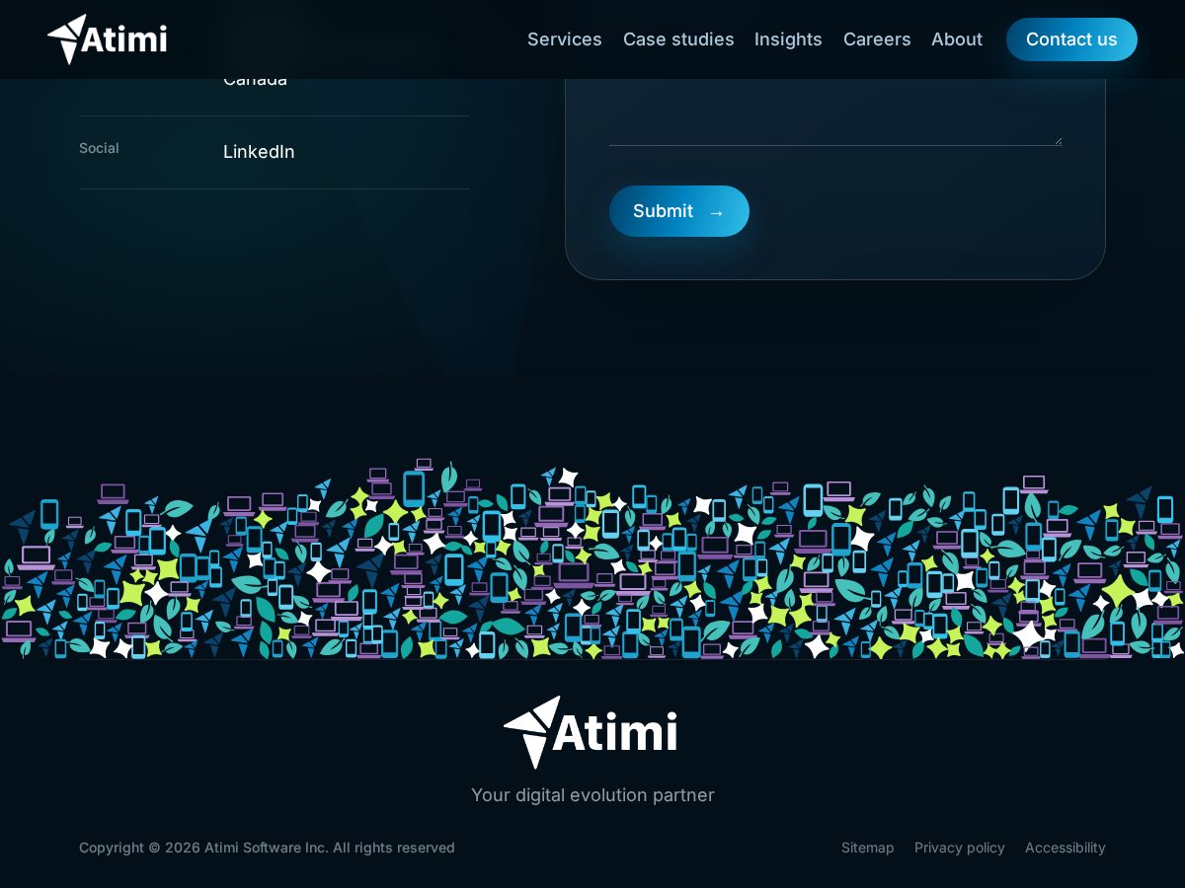Open the Privacy policy link
Viewport: 1185px width, 888px height.
pyautogui.click(x=960, y=848)
